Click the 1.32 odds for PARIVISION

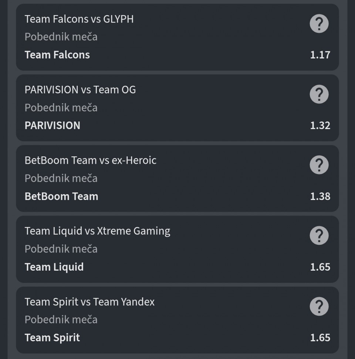[320, 125]
